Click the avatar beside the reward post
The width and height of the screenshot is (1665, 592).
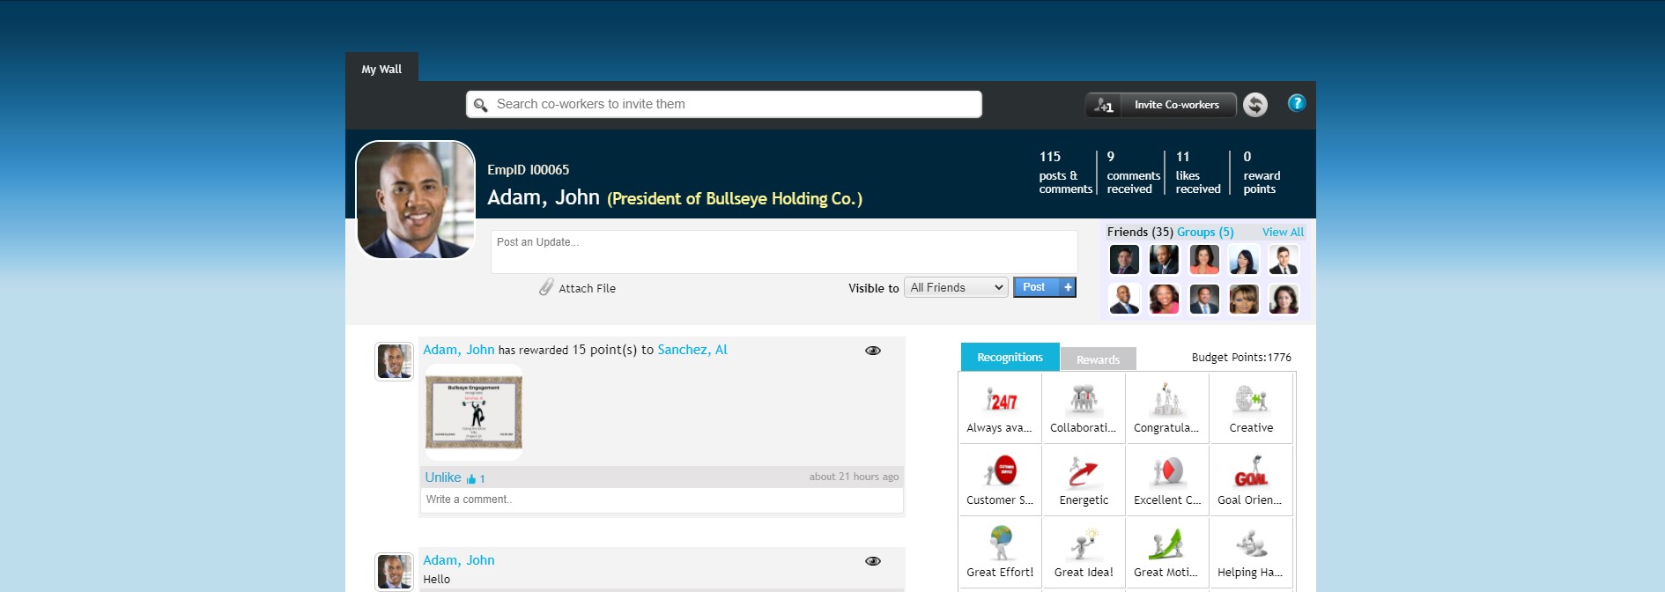pyautogui.click(x=395, y=361)
